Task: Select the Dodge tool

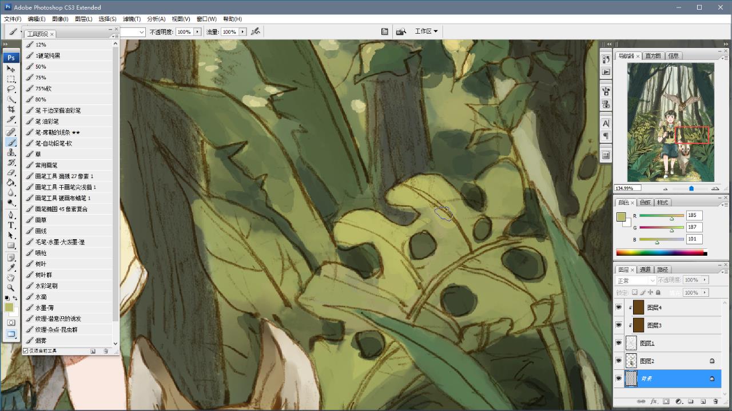Action: pyautogui.click(x=11, y=203)
